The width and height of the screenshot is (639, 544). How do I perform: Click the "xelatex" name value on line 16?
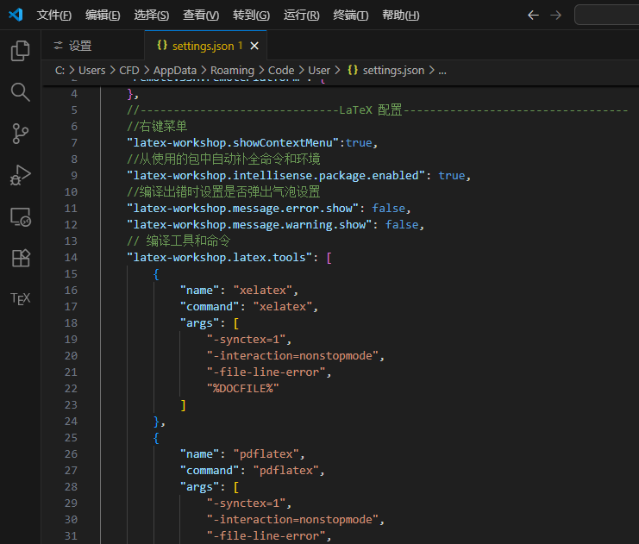click(x=263, y=291)
